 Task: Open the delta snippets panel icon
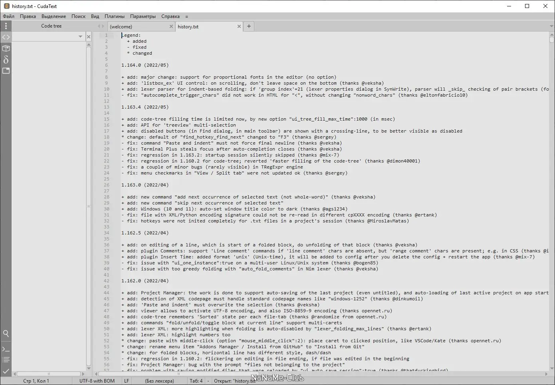[6, 60]
